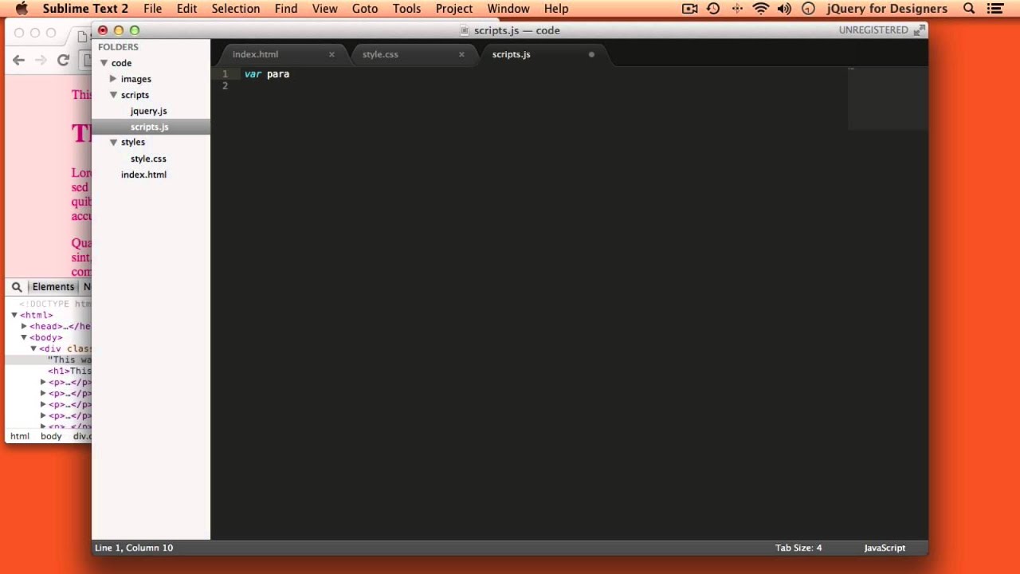1020x574 pixels.
Task: Close the unsaved scripts.js tab dot
Action: (x=591, y=54)
